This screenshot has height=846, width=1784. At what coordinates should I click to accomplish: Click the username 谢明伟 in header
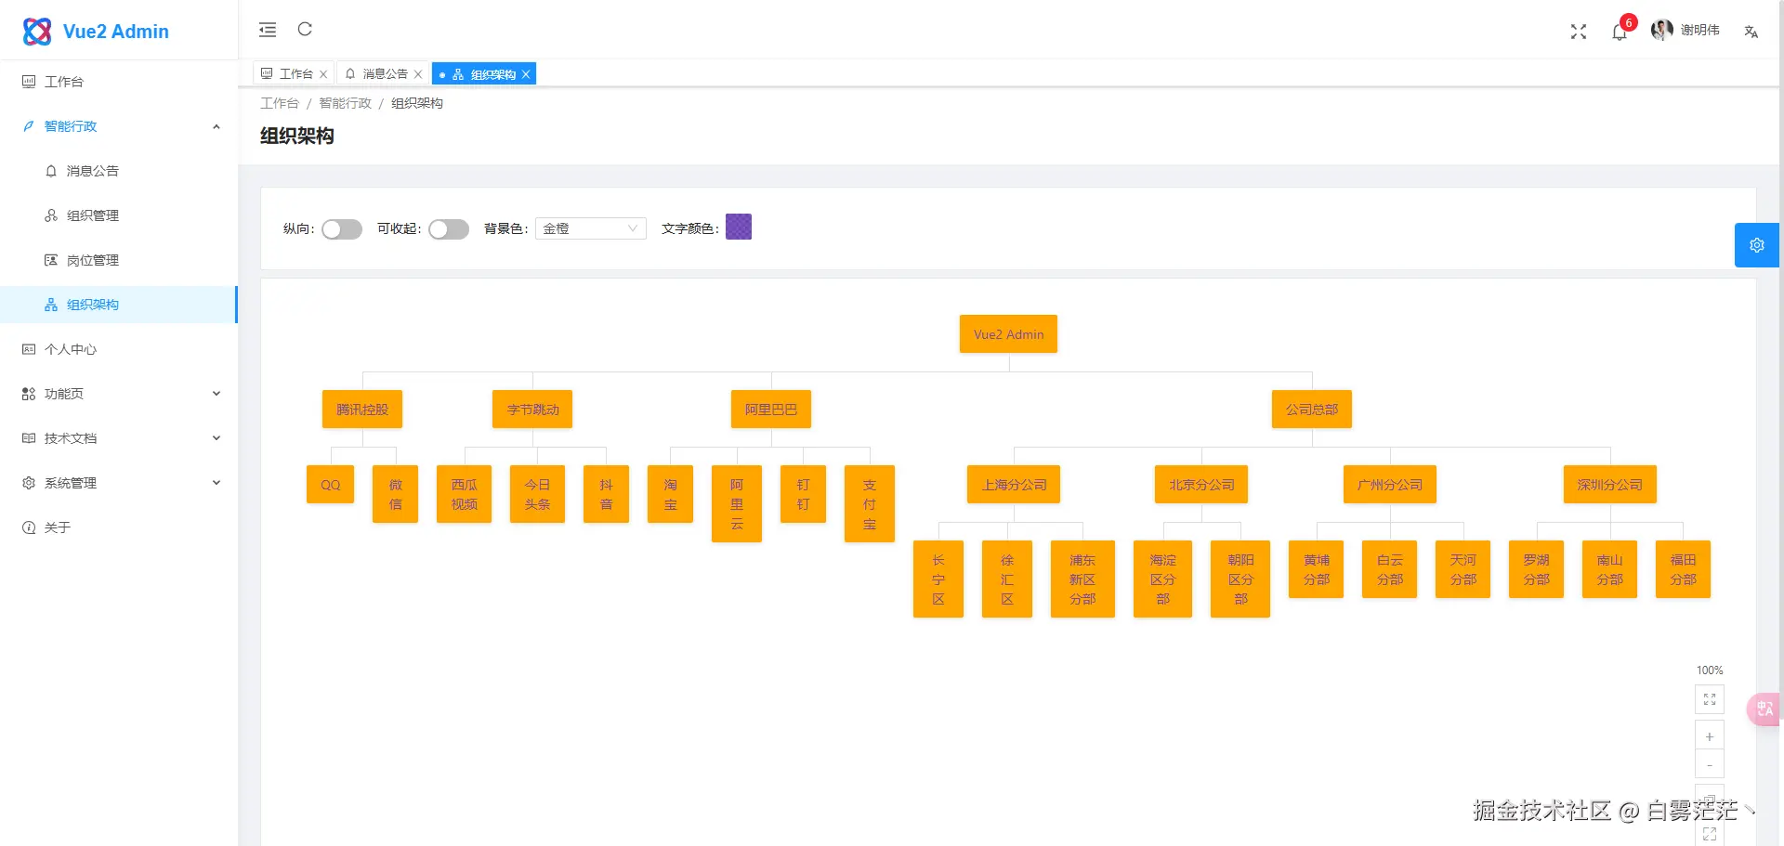(x=1700, y=31)
